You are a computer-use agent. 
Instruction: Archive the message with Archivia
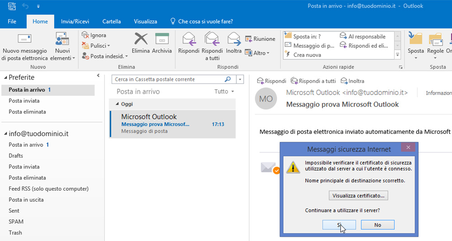click(162, 43)
